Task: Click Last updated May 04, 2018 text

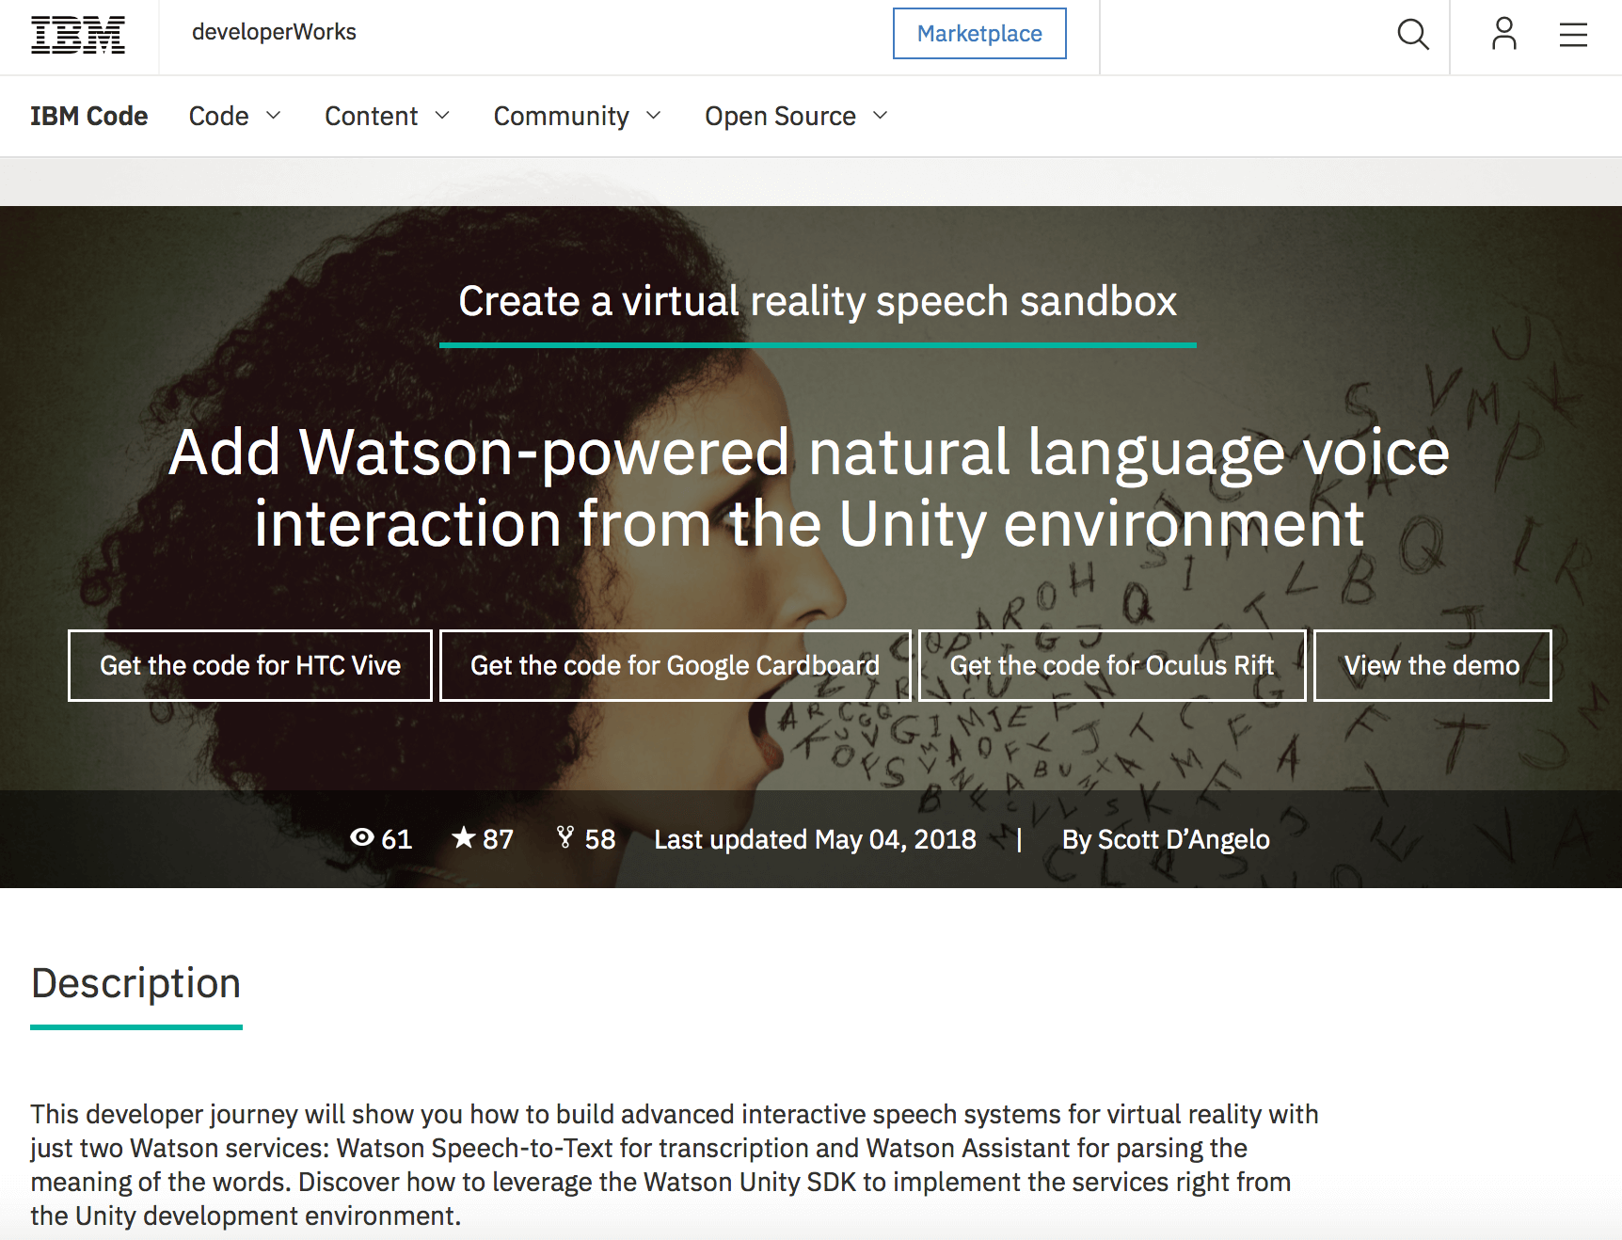Action: pos(816,839)
